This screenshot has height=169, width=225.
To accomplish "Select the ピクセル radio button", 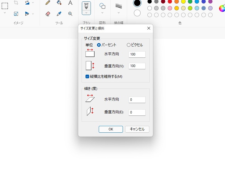I will point(129,45).
